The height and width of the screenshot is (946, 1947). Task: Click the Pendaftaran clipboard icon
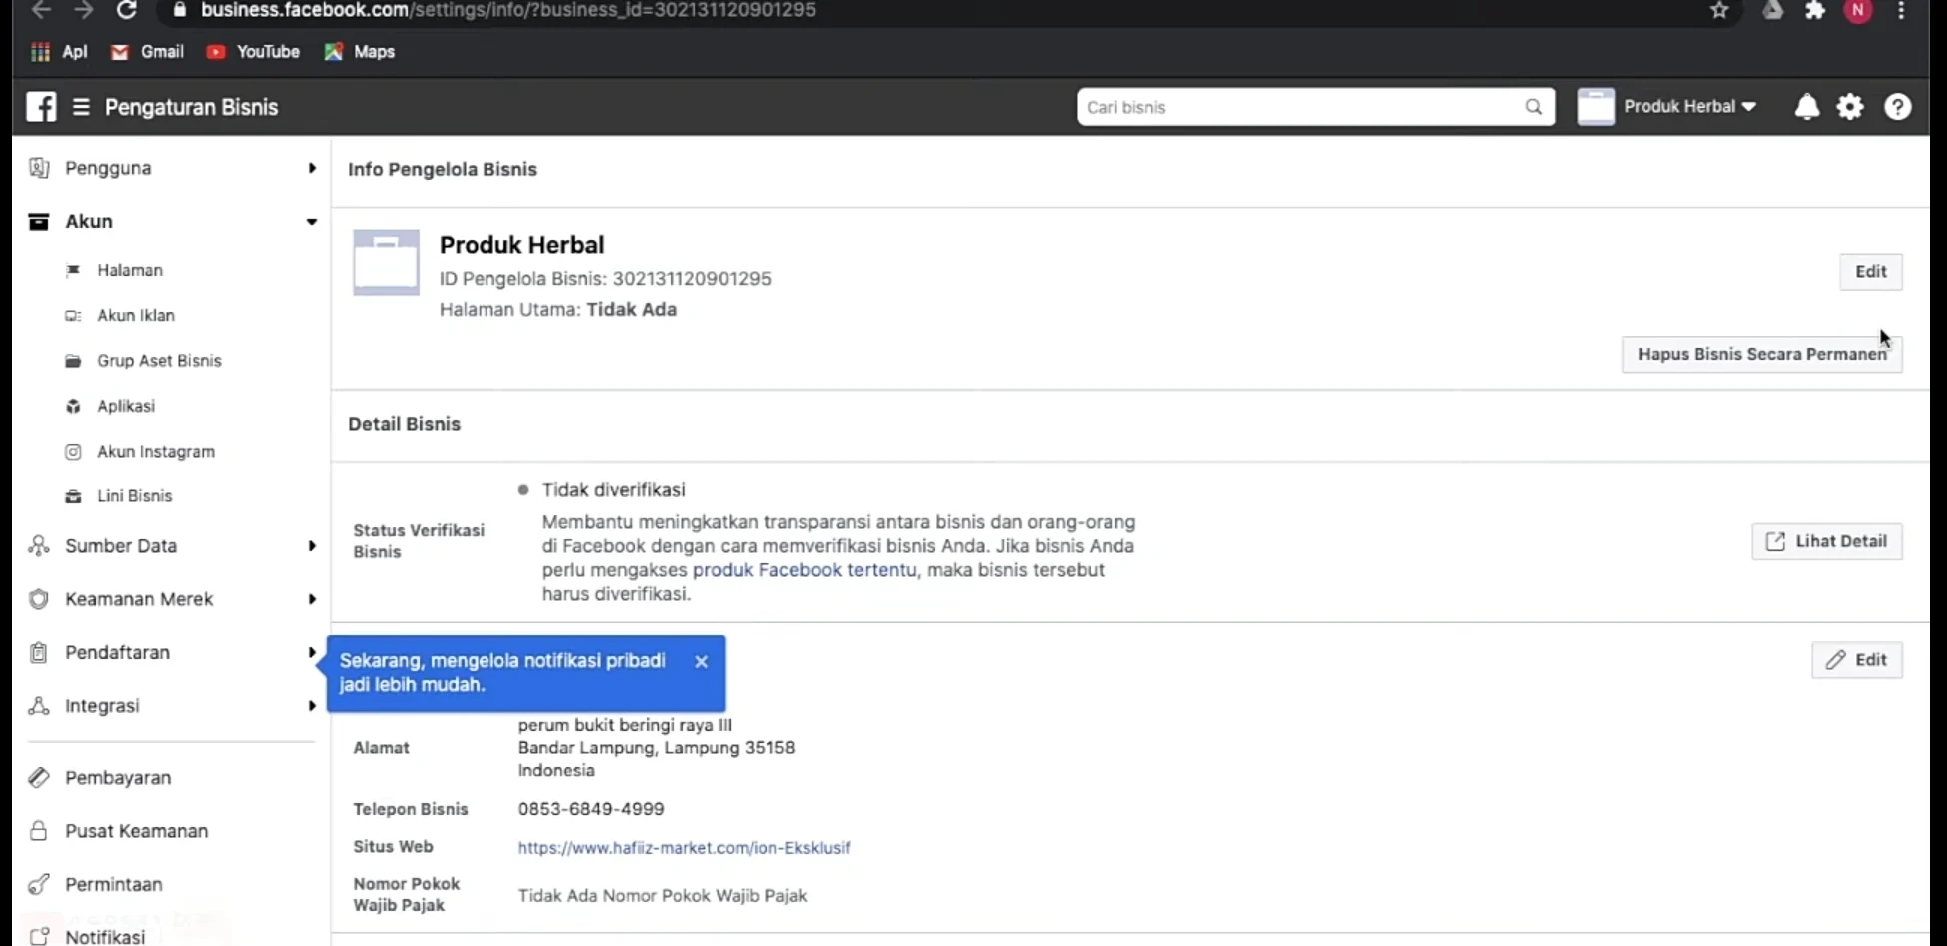(x=39, y=652)
